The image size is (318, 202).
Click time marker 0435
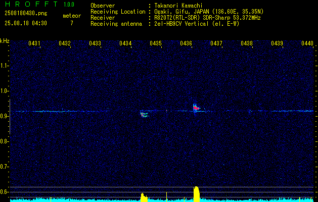point(156,43)
